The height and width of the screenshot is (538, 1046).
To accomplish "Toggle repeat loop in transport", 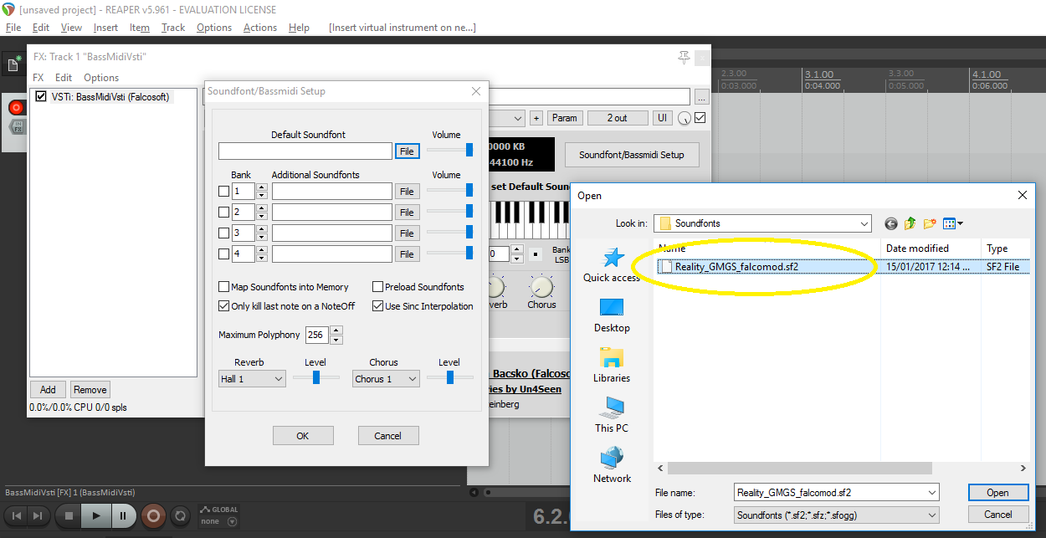I will pyautogui.click(x=179, y=515).
